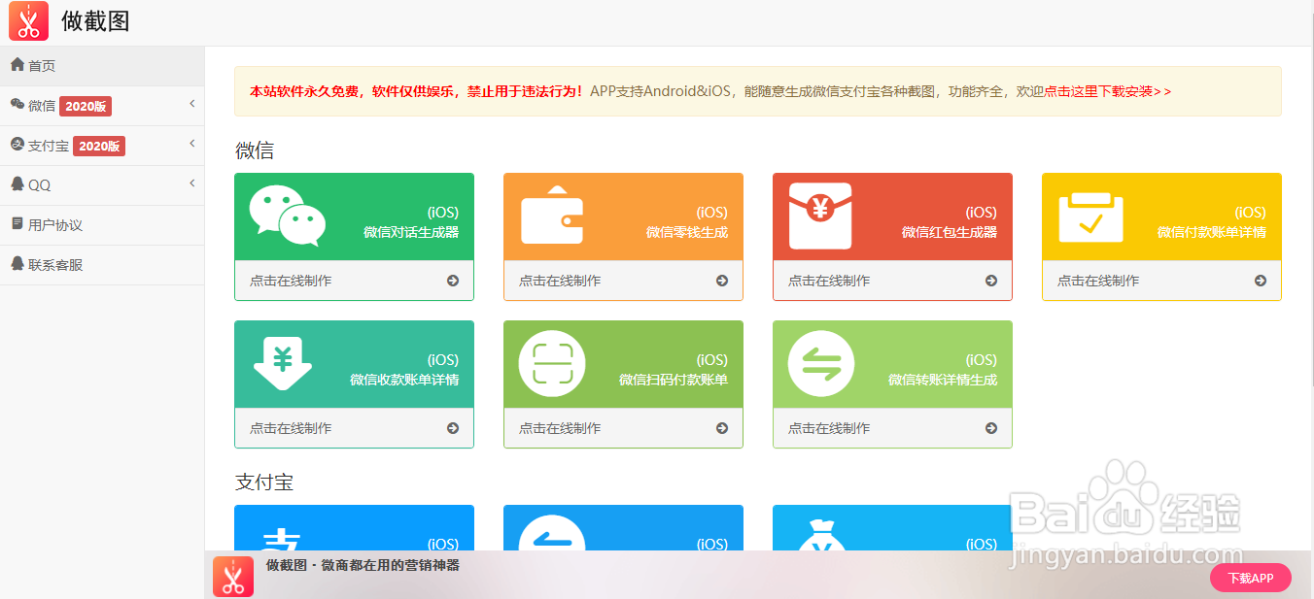Click the 微信转账详情生成 transfer icon
The height and width of the screenshot is (599, 1314).
point(819,363)
